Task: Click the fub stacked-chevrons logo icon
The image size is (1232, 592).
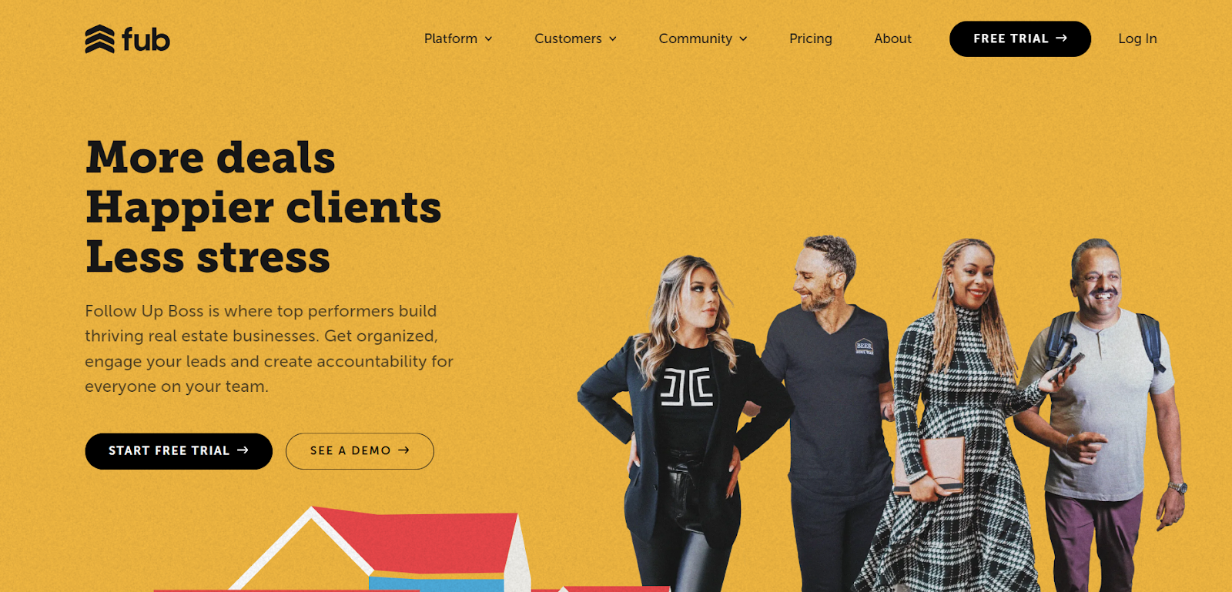Action: tap(100, 39)
